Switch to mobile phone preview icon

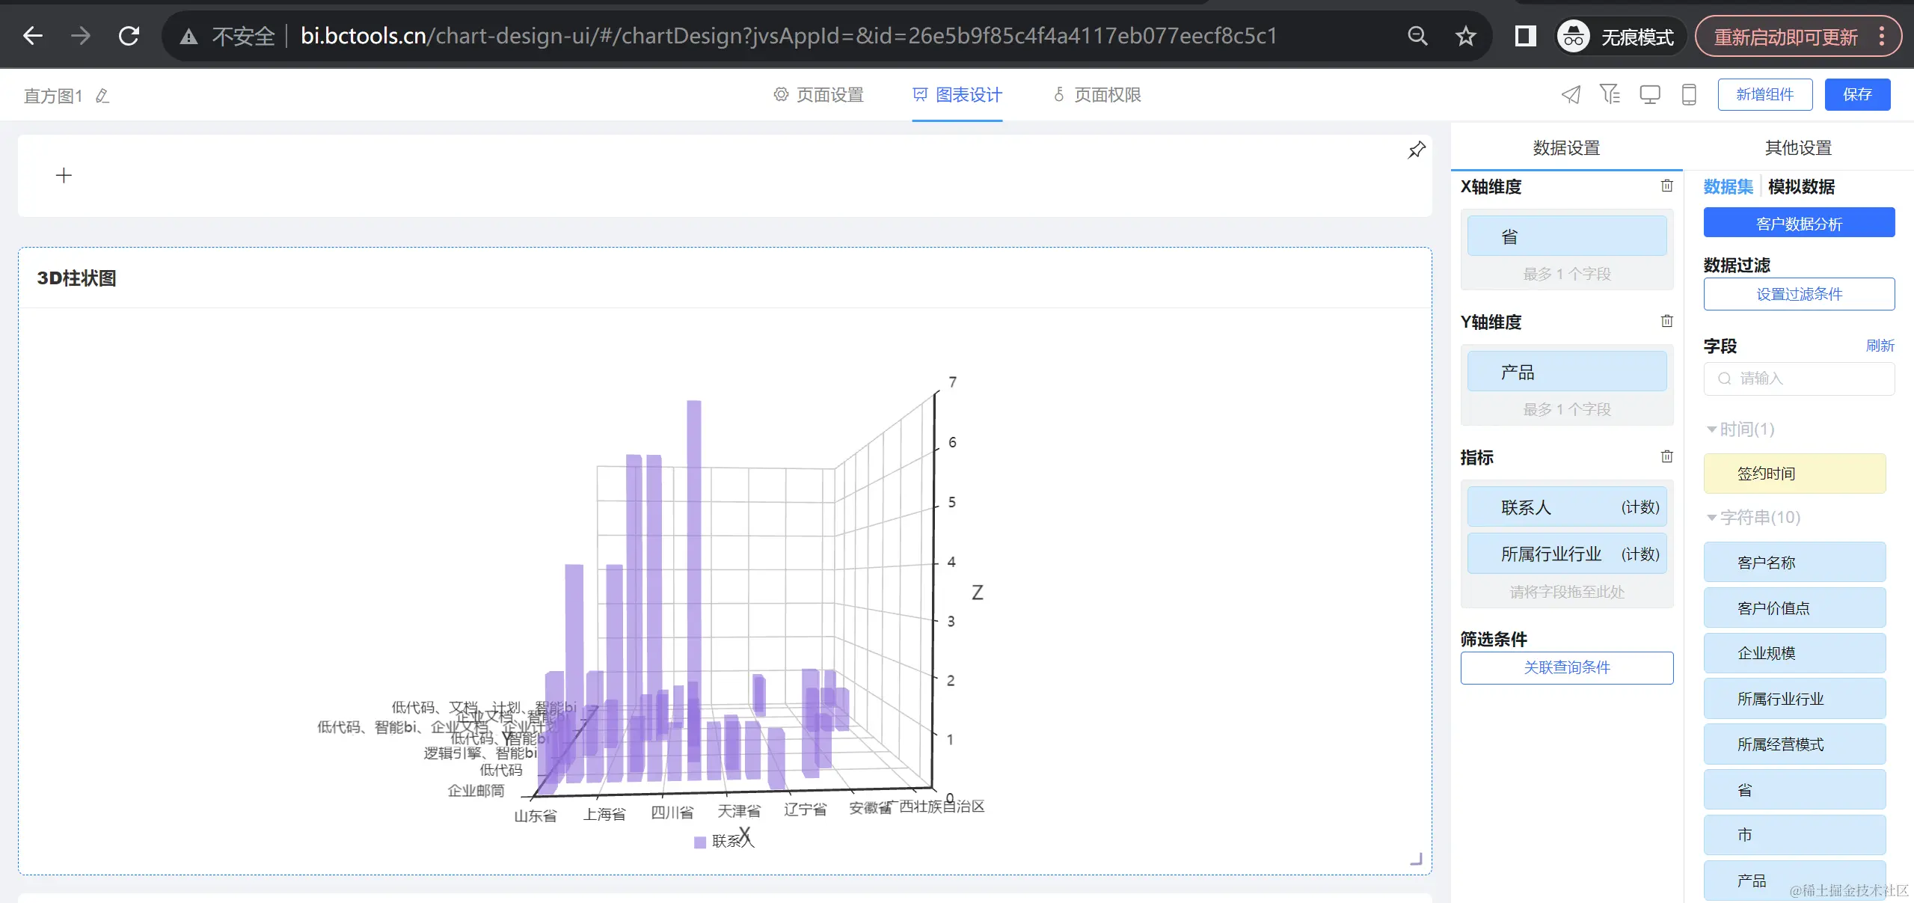[x=1688, y=95]
